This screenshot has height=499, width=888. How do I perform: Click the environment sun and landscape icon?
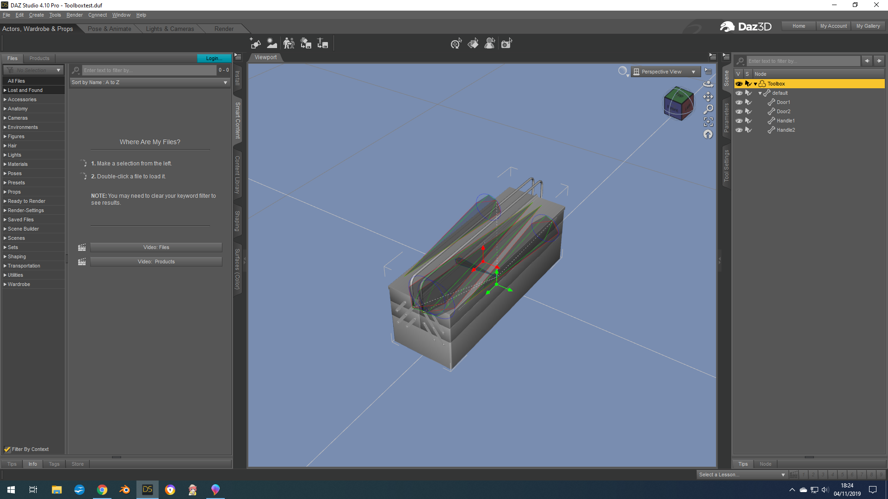point(272,43)
